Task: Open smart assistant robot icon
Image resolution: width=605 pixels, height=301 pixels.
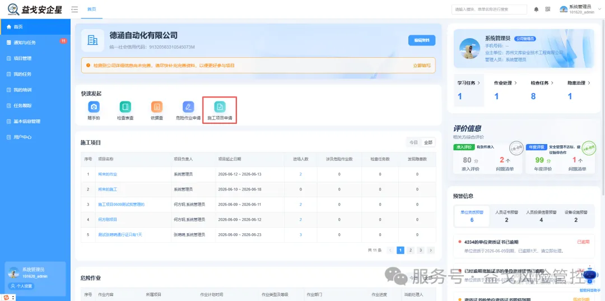Action: (x=589, y=276)
